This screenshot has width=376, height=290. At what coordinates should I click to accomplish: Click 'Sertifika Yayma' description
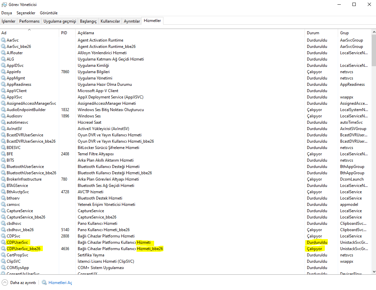tap(91, 255)
